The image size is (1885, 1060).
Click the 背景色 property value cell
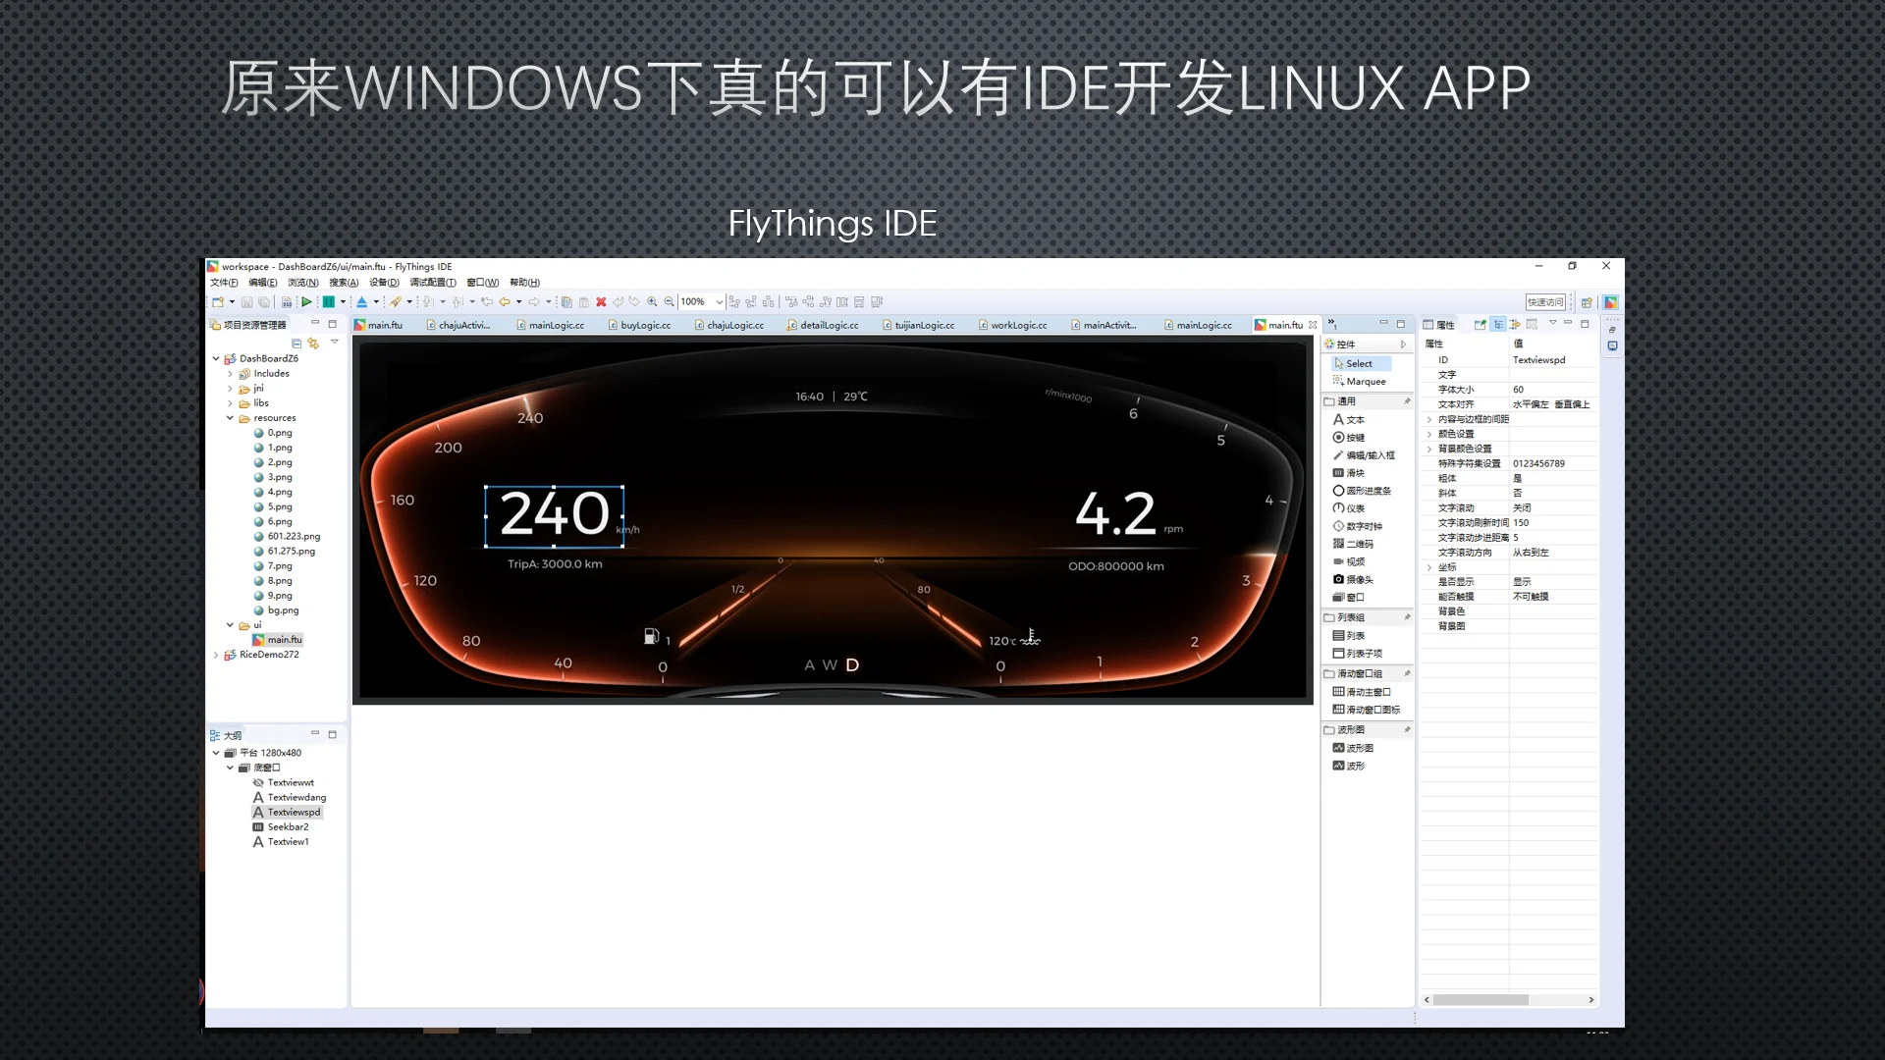click(x=1553, y=611)
